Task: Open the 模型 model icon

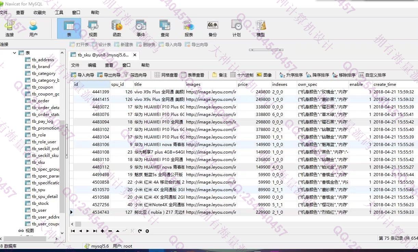Action: point(261,28)
